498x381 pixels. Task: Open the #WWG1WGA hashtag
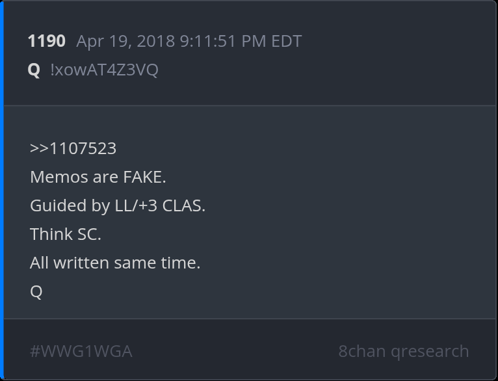click(81, 351)
